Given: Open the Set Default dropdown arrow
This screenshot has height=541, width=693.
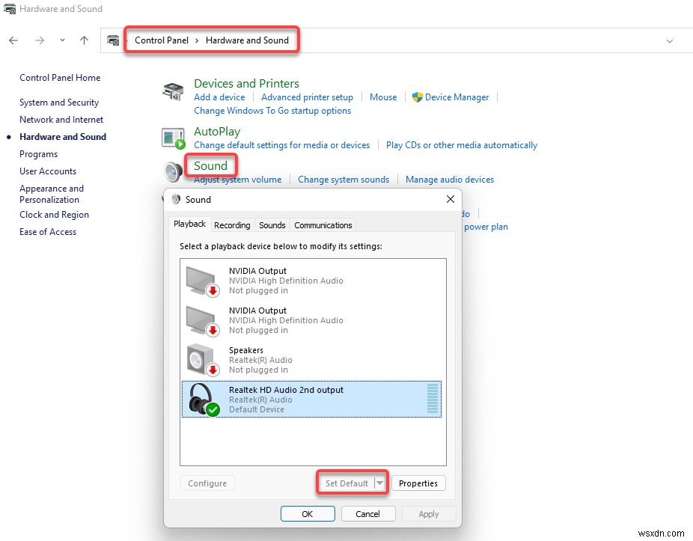Looking at the screenshot, I should point(378,483).
